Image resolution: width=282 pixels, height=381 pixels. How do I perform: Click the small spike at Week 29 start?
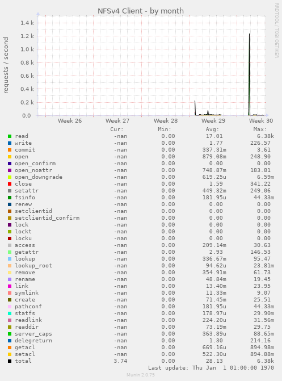click(x=195, y=107)
